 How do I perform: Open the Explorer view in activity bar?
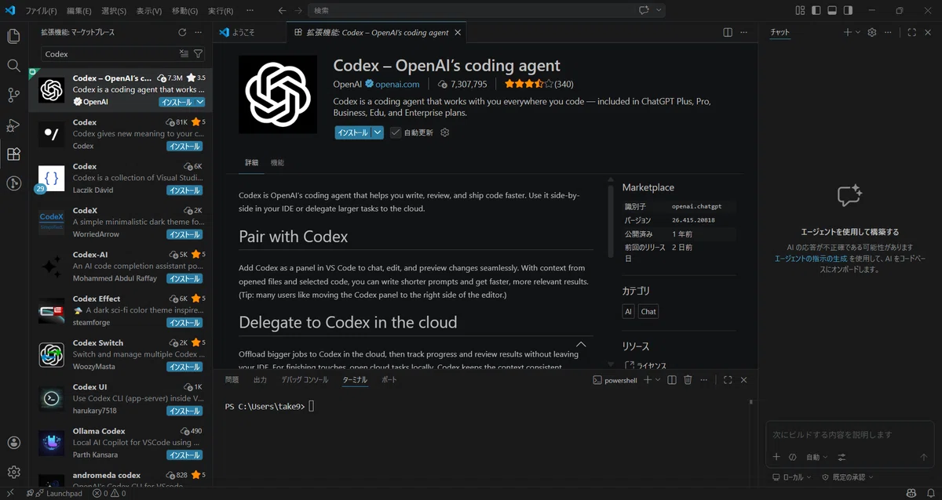coord(13,36)
